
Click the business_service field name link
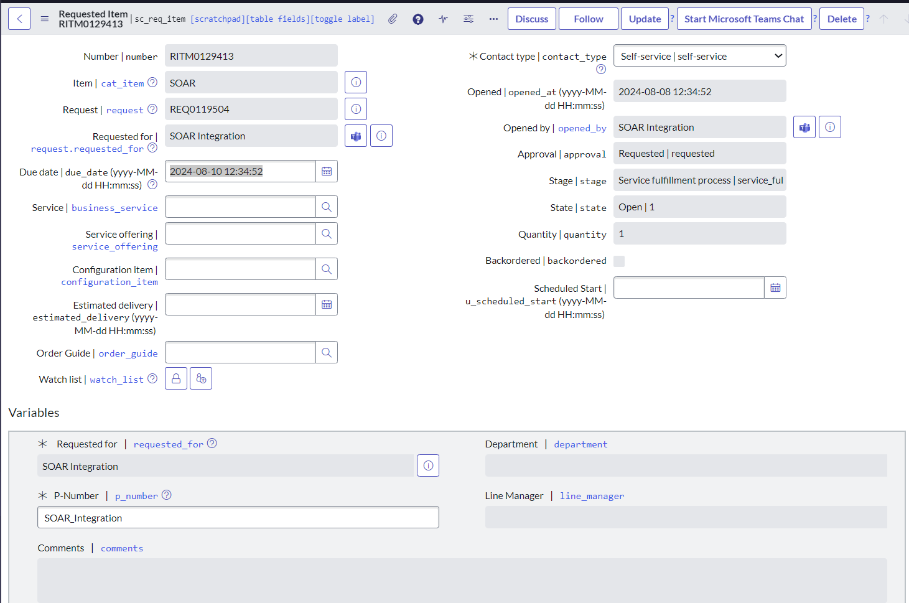point(114,208)
